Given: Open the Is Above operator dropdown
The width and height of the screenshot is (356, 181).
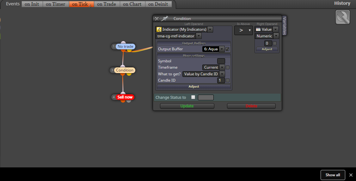Looking at the screenshot, I should coord(244,30).
